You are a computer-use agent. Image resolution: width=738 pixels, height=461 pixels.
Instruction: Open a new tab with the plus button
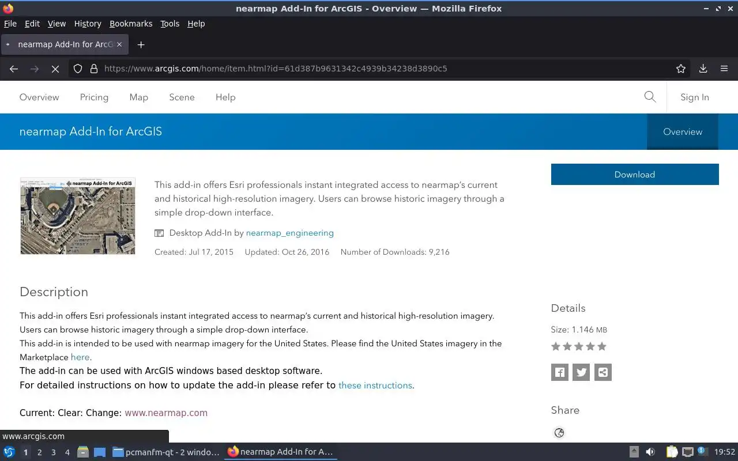[x=141, y=44]
